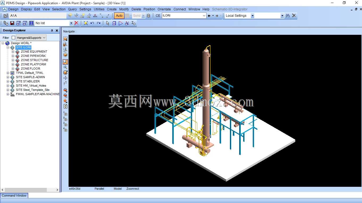This screenshot has width=362, height=203.
Task: Click the e45n35d view direction label
Action: [75, 189]
